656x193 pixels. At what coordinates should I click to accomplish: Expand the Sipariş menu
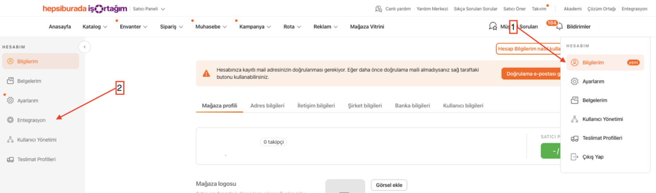pyautogui.click(x=172, y=27)
